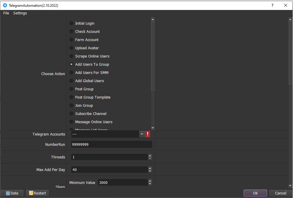Screen dimensions: 293x198
Task: Click the Telegram logo in title bar
Action: click(5, 5)
